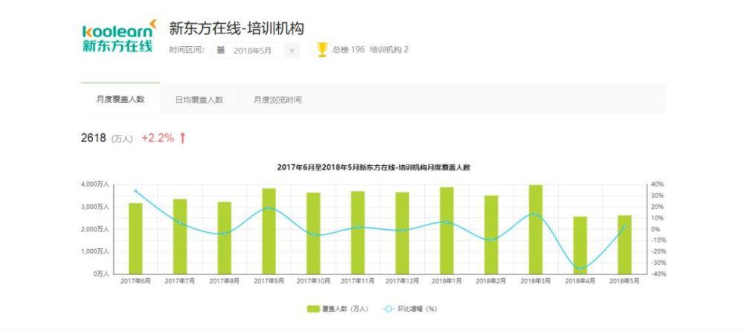Click the red upward growth arrow
Viewport: 744px width, 331px height.
[183, 138]
